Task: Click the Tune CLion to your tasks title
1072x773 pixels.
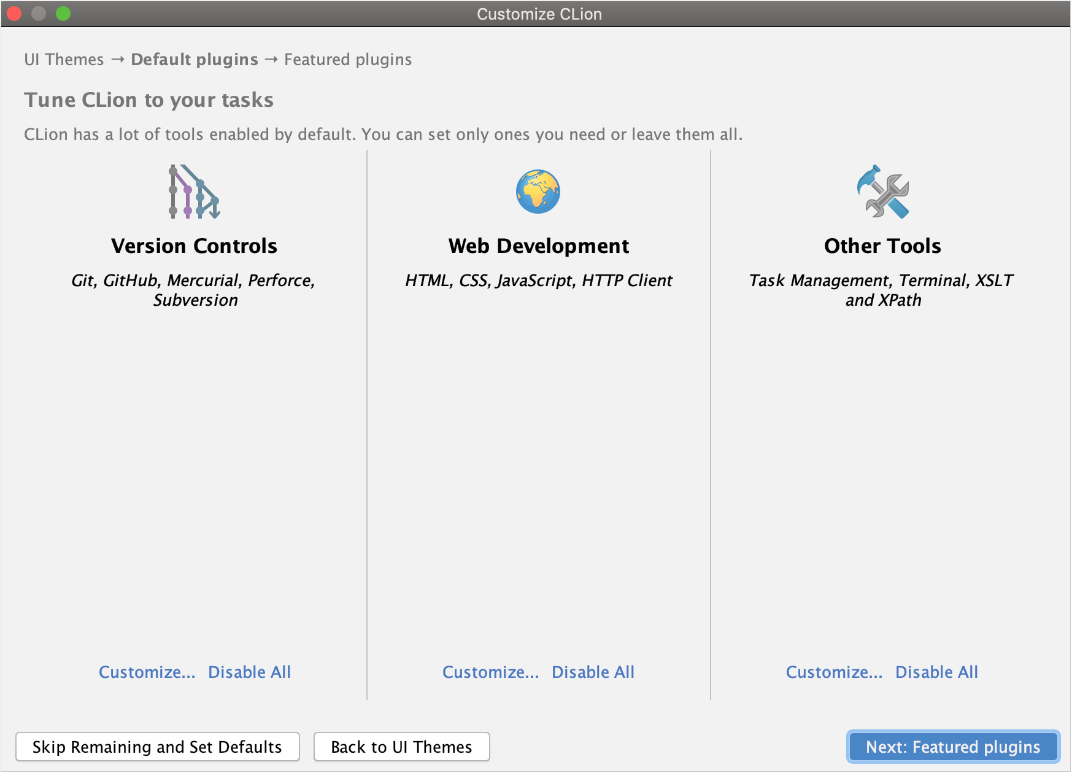Action: [149, 100]
